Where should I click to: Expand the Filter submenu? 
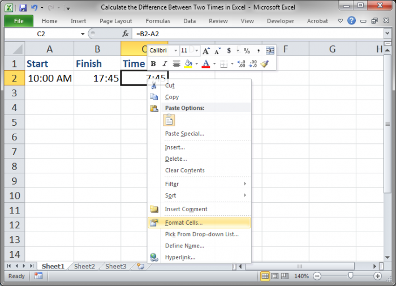coord(244,183)
